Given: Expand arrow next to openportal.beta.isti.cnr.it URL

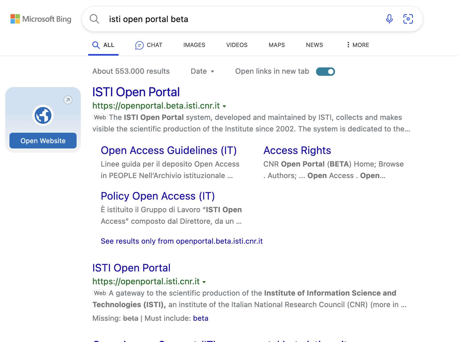Looking at the screenshot, I should (x=224, y=106).
